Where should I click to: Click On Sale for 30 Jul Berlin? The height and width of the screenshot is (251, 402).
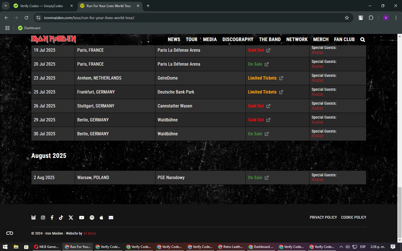click(x=255, y=134)
